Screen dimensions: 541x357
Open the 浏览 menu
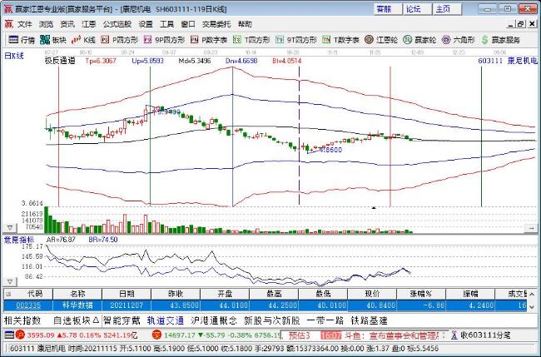(x=46, y=24)
